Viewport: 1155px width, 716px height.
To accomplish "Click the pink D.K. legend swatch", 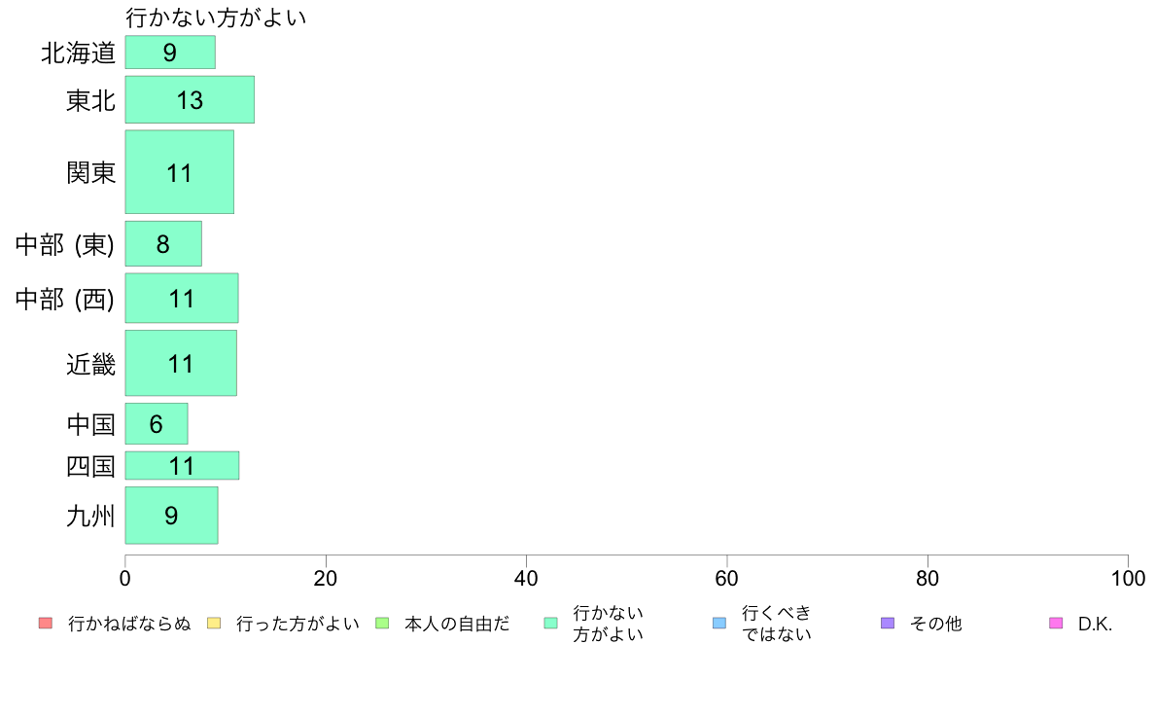I will [1056, 623].
